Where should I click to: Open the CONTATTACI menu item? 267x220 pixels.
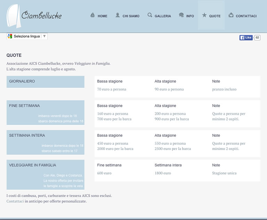pyautogui.click(x=246, y=16)
